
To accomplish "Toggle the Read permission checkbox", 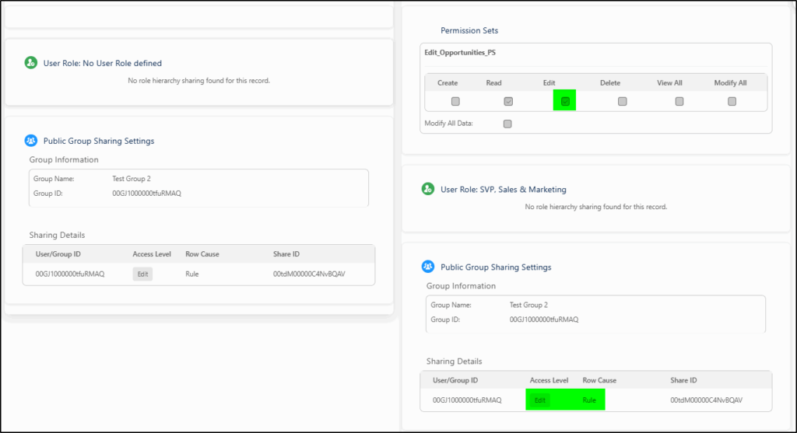I will point(508,101).
